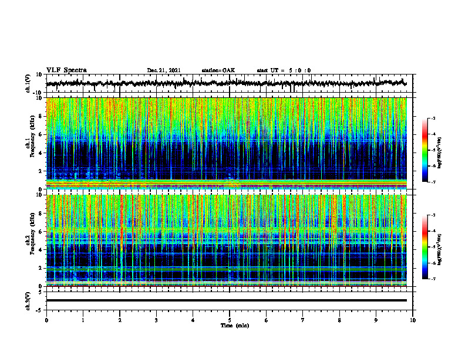The image size is (465, 359).
Task: Click the 8 kHz tick label on the ch.2 spectrogram
Action: tap(41, 214)
